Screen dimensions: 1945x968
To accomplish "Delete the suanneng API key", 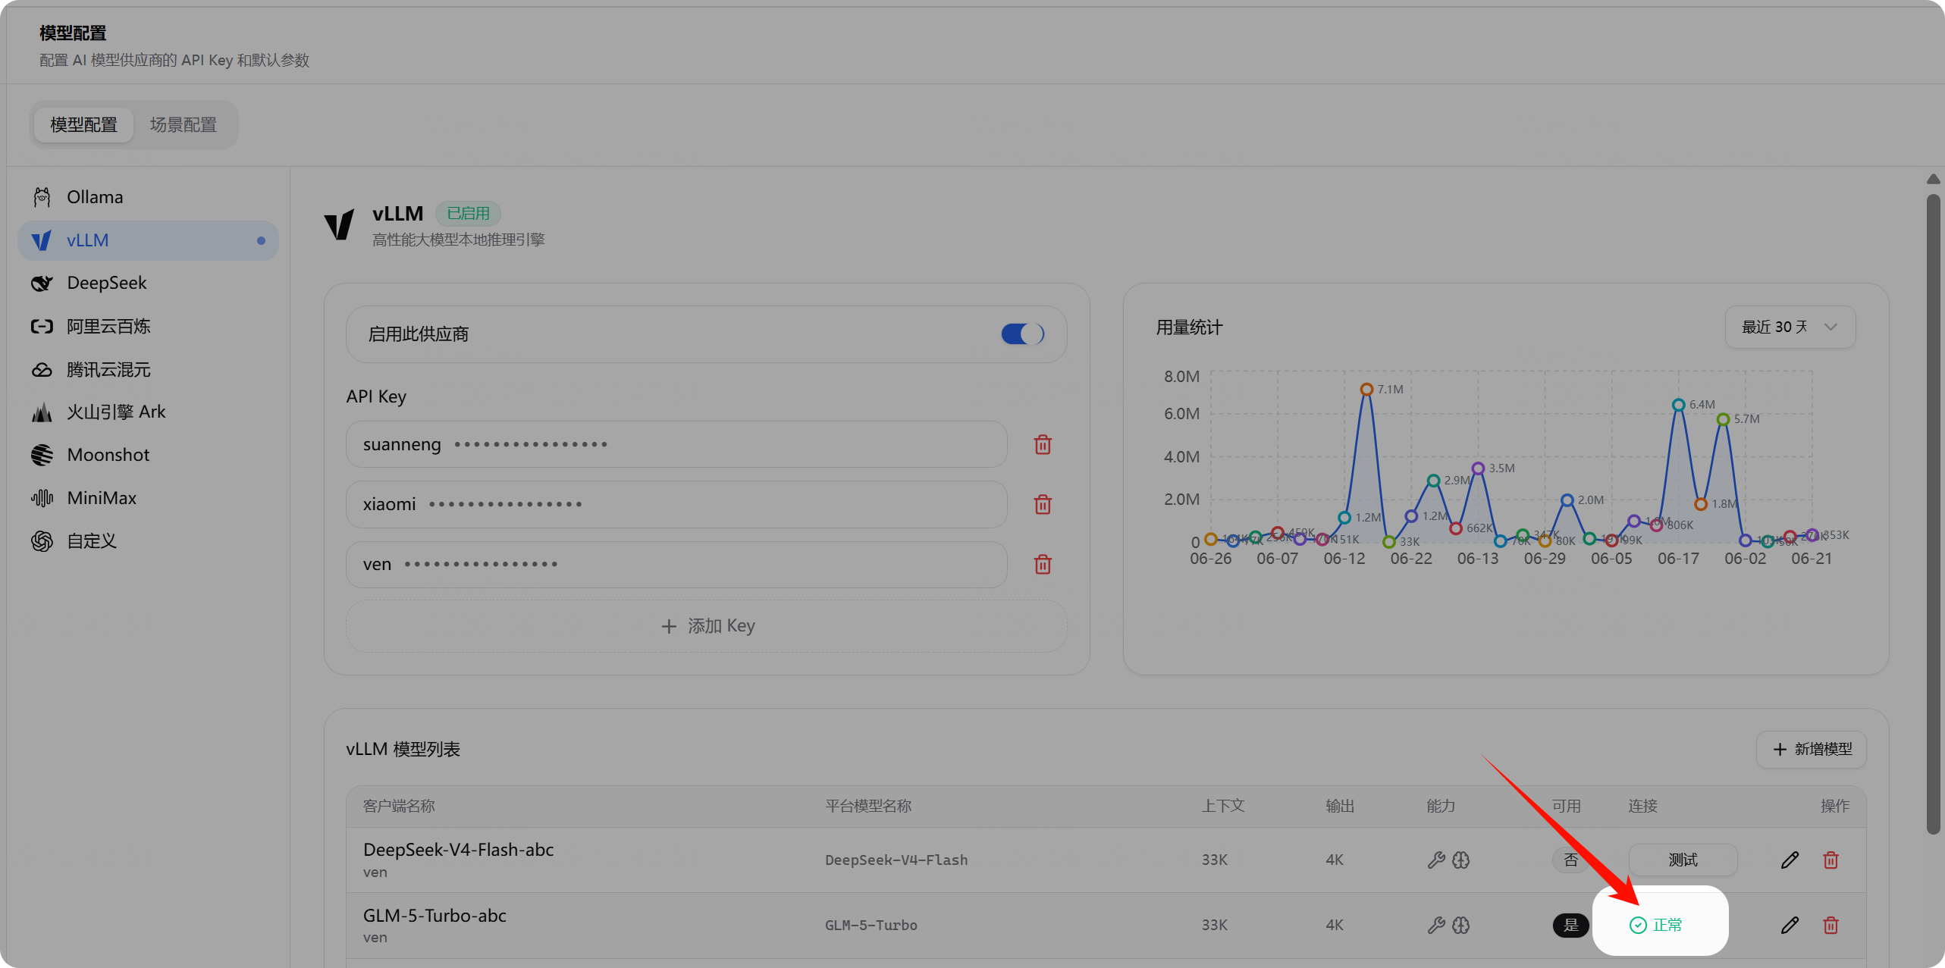I will tap(1043, 444).
